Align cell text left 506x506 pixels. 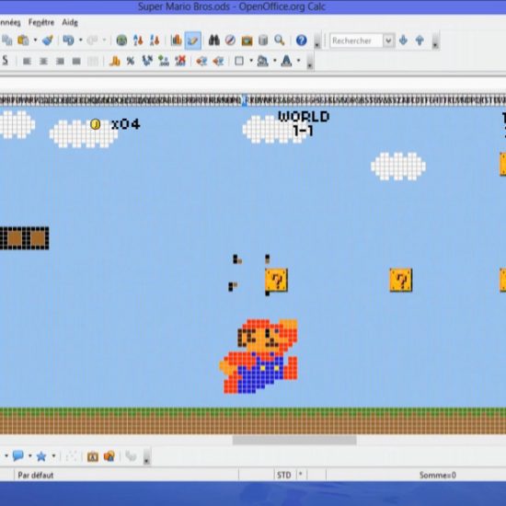[27, 61]
